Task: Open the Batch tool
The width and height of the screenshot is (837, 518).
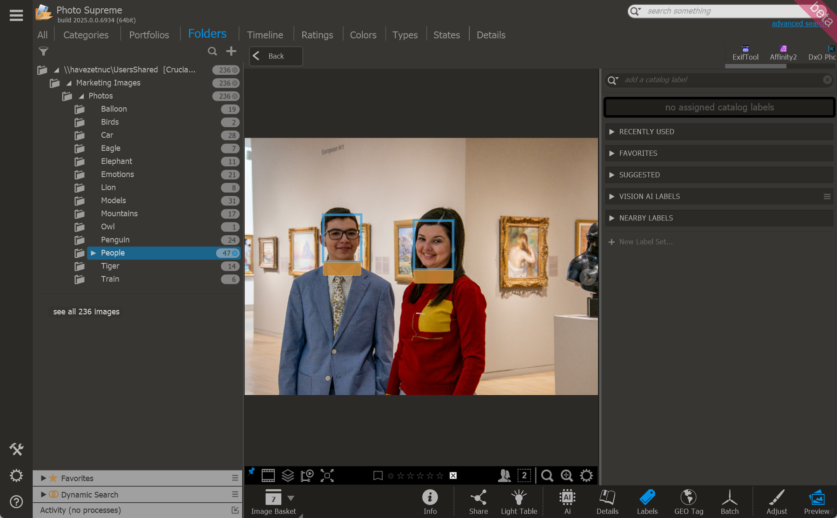Action: (730, 502)
